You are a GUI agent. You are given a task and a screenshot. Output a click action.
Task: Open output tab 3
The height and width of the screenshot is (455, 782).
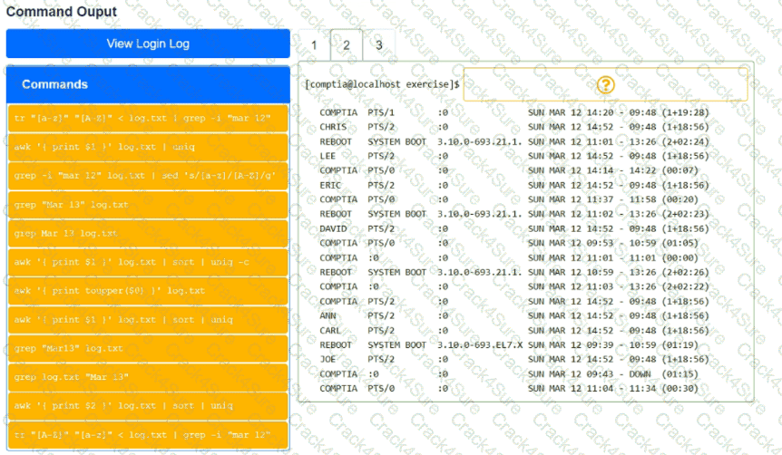pyautogui.click(x=378, y=44)
